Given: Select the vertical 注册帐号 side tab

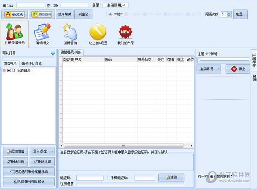Looking at the screenshot, I should [254, 60].
